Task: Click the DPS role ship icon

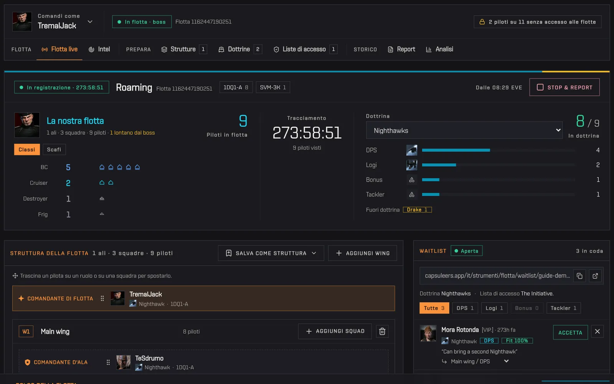Action: (x=412, y=150)
